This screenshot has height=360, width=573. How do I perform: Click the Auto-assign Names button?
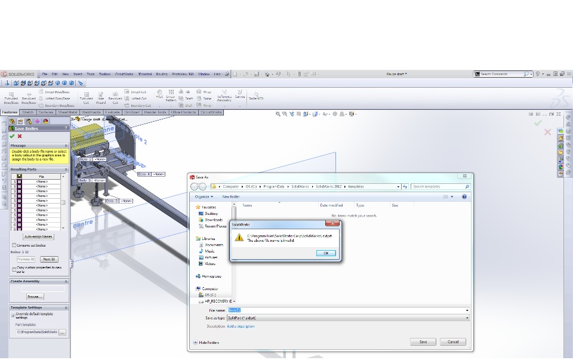[38, 236]
